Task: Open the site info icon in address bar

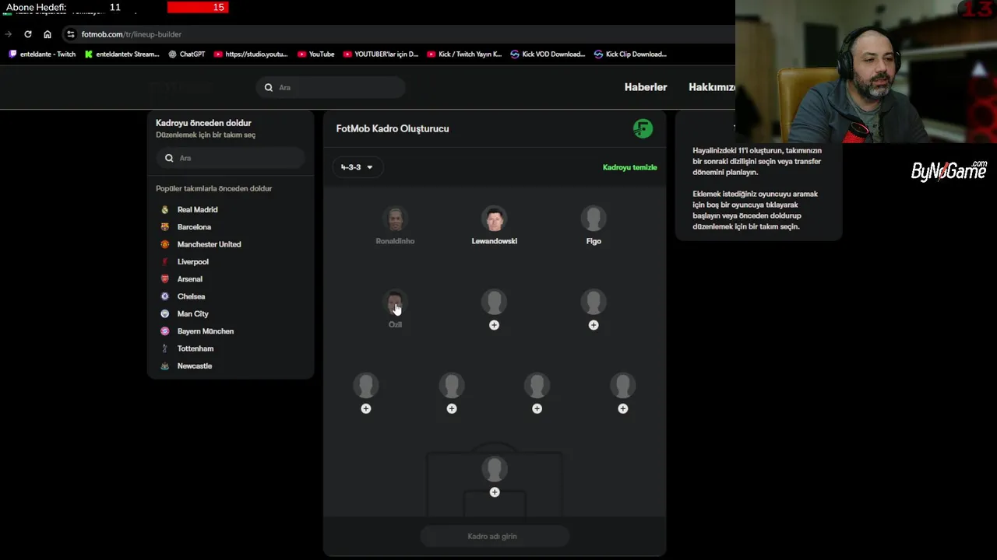Action: click(x=70, y=34)
